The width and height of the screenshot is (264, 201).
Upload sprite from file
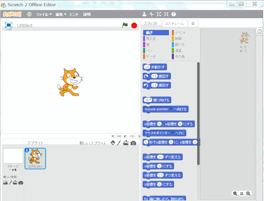click(125, 143)
